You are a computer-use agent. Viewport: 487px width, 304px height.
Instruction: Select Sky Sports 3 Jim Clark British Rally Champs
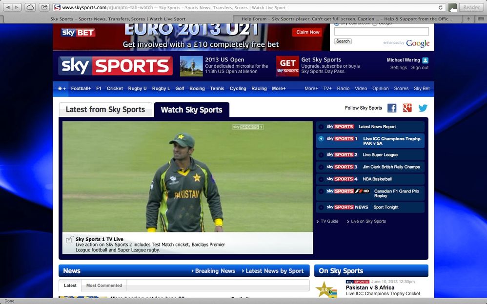point(370,167)
